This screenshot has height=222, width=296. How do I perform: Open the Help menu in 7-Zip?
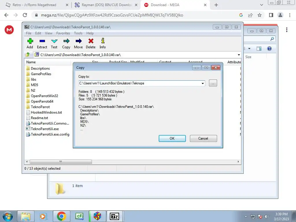(x=90, y=33)
